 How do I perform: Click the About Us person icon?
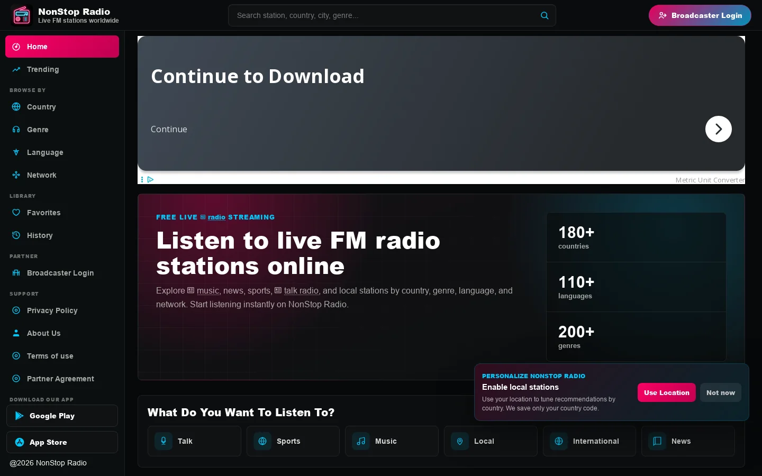(16, 333)
